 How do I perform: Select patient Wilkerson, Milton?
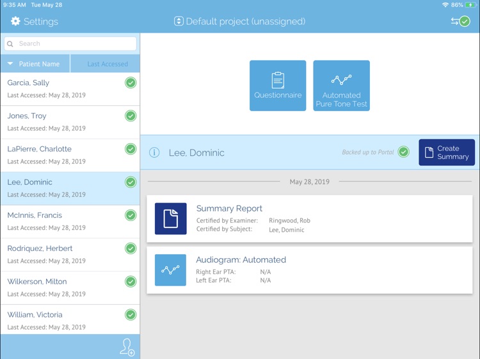70,288
